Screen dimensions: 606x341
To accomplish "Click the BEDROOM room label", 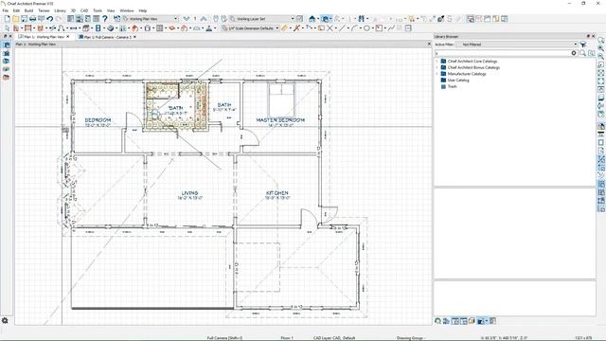I will (x=98, y=120).
